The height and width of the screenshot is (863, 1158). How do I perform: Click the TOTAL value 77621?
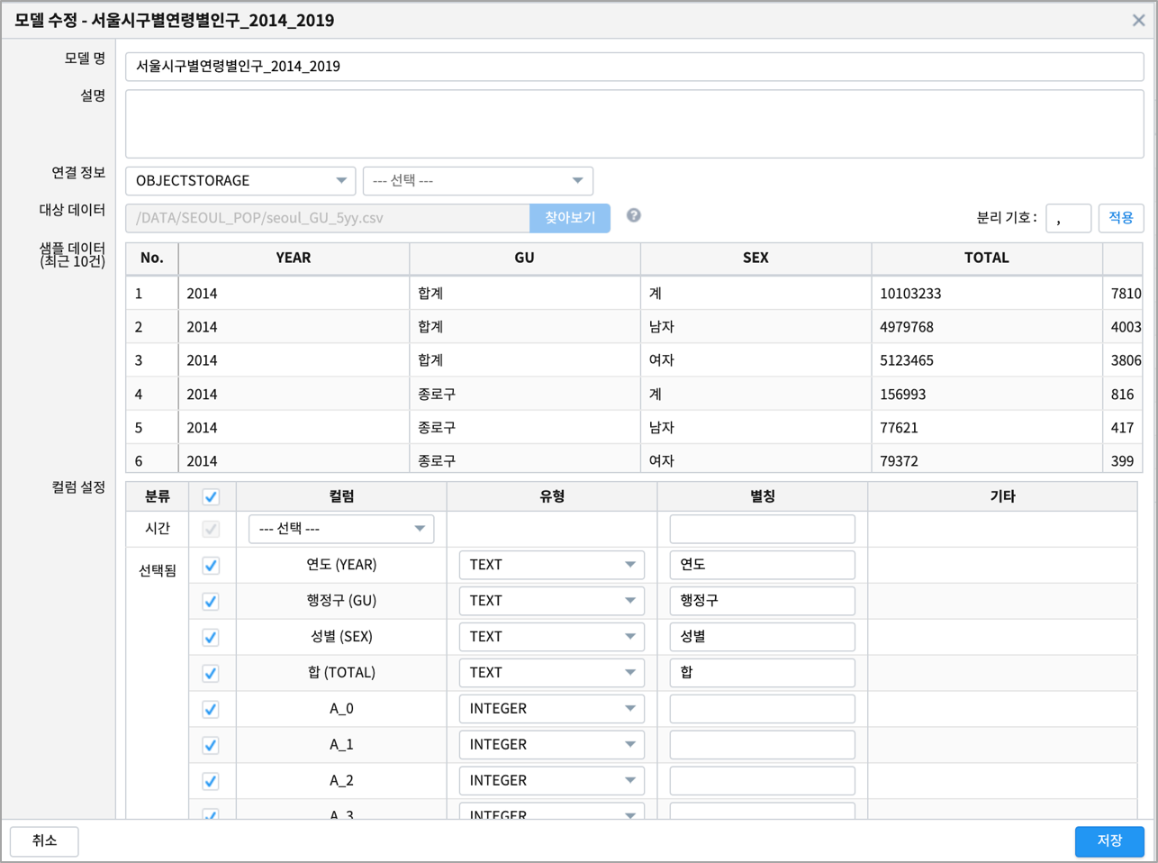pos(899,428)
